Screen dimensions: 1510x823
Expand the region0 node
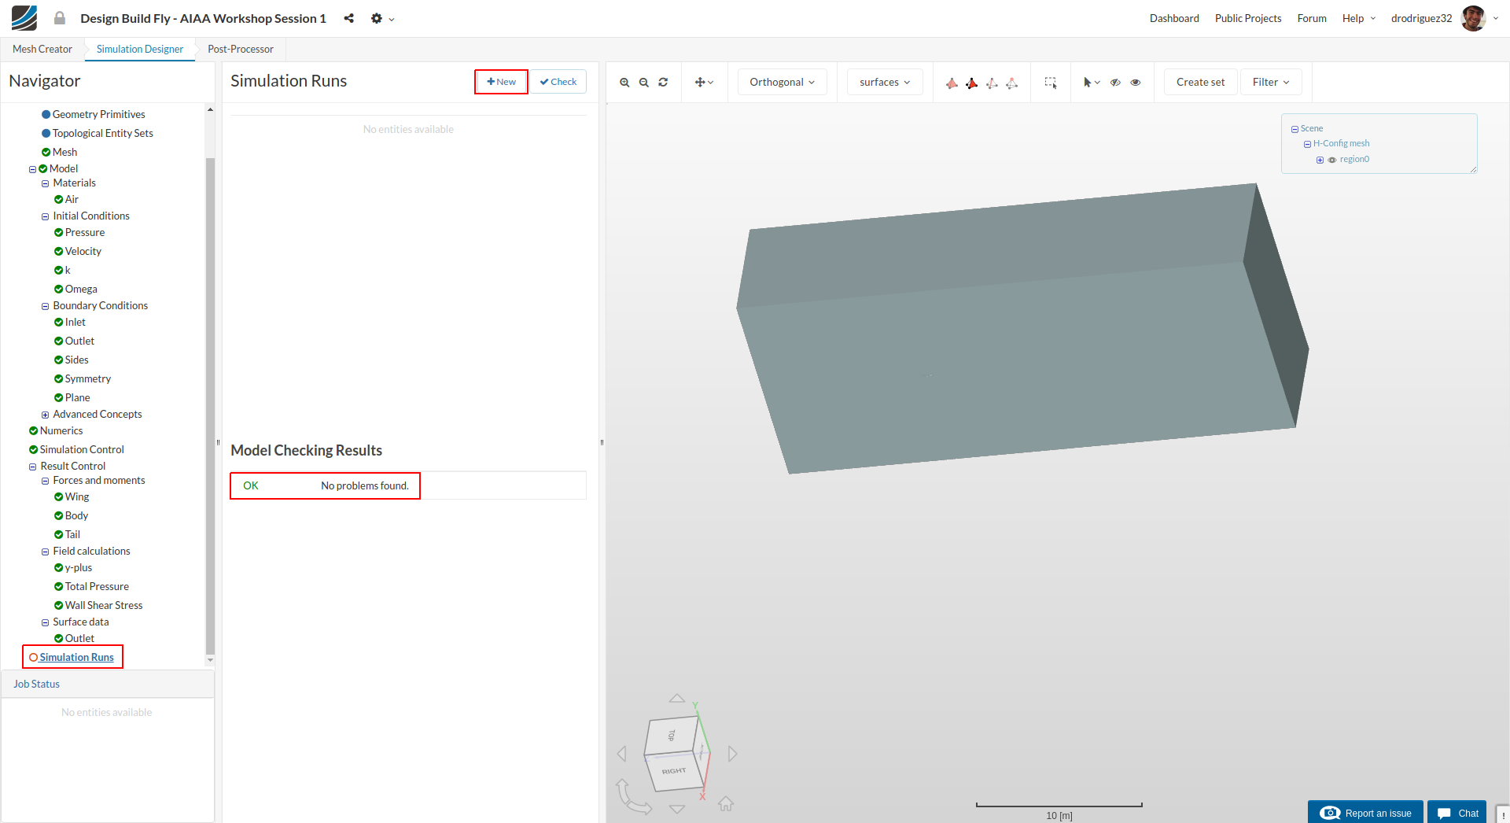[x=1320, y=160]
